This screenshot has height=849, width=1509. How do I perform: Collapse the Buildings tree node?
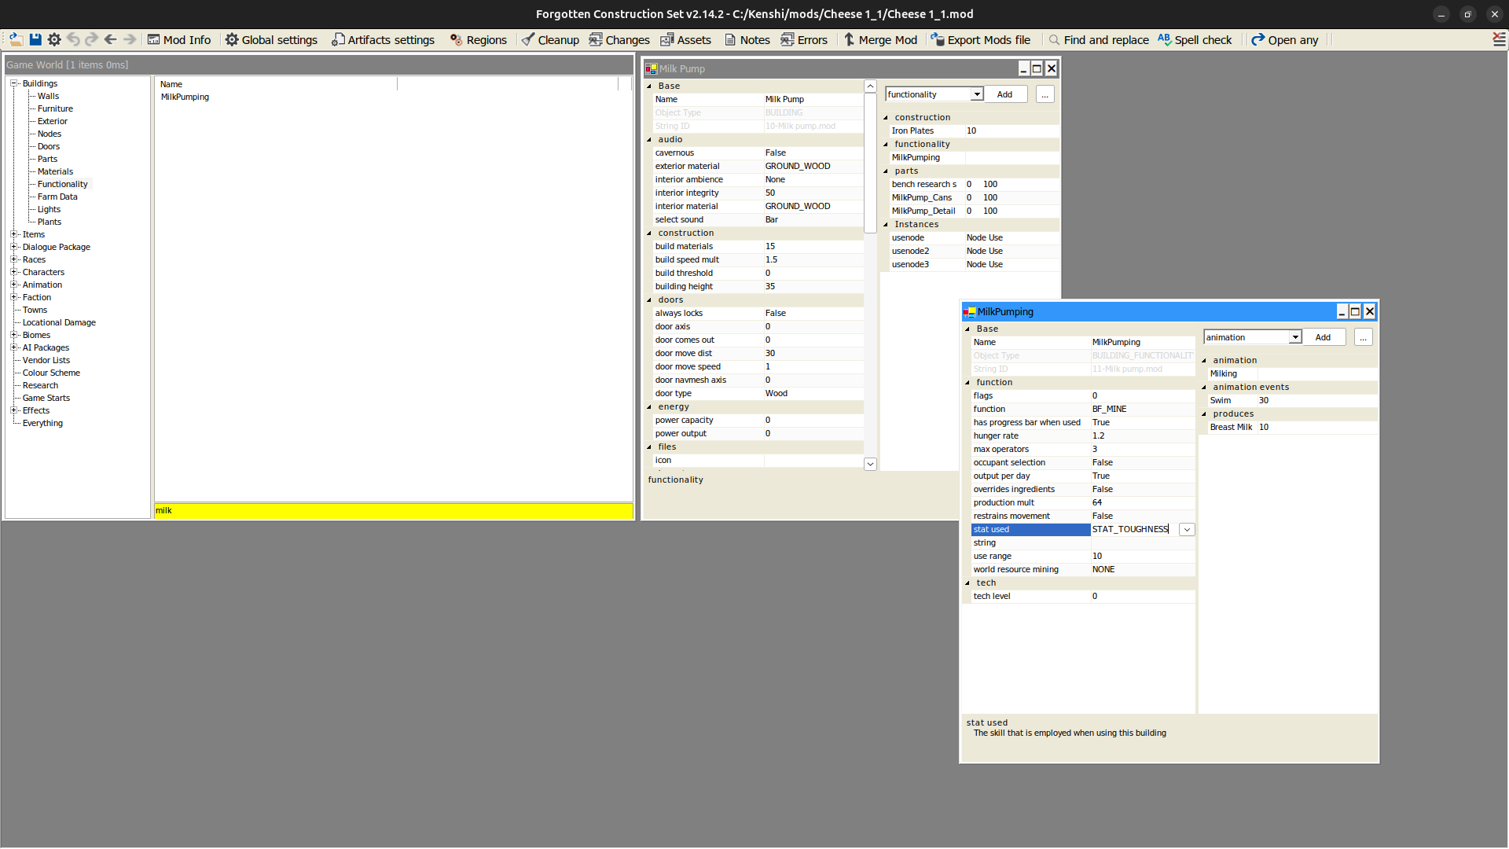(x=13, y=83)
